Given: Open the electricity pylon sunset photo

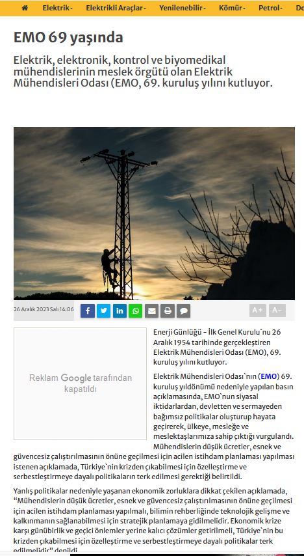Looking at the screenshot, I should [x=154, y=214].
